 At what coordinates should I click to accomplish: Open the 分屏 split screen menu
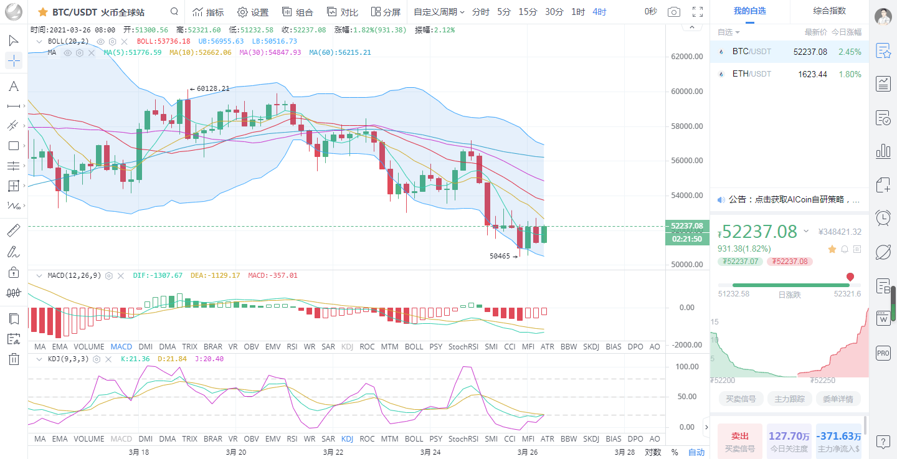coord(386,12)
